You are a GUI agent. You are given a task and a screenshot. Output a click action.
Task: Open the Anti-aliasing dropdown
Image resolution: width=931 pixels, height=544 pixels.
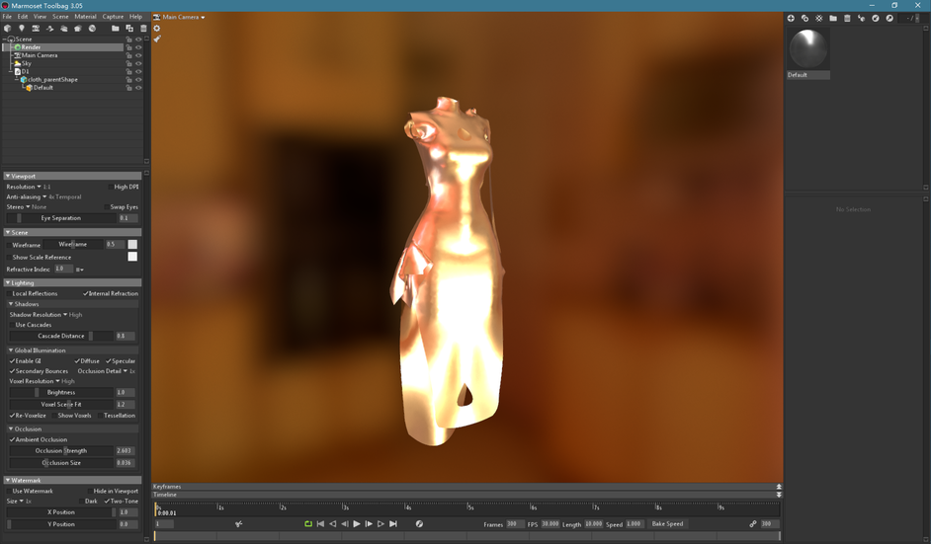point(43,196)
